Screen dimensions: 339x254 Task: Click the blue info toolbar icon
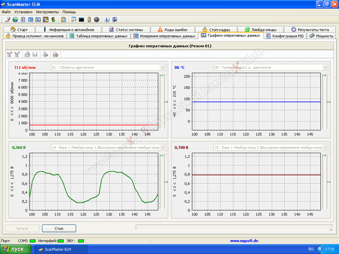(107, 19)
